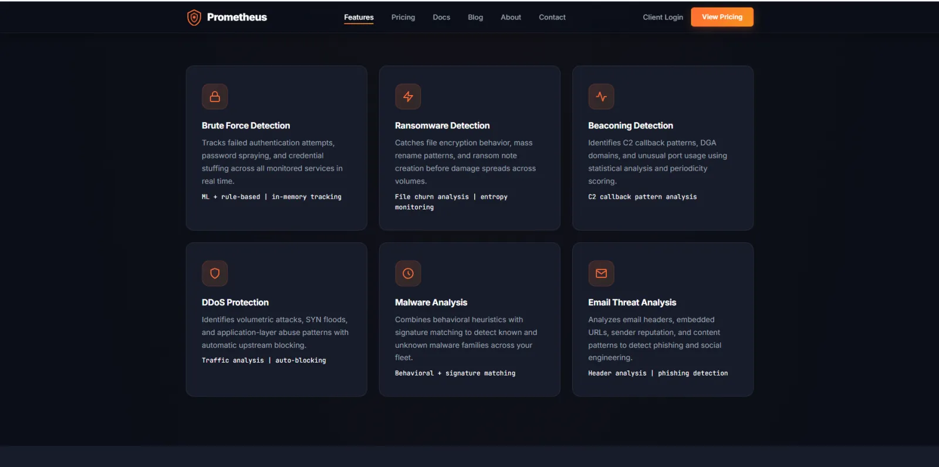Click the Prometheus shield logo icon

click(194, 18)
